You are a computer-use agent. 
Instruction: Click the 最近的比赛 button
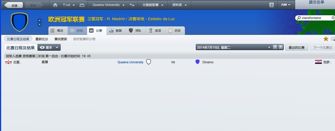297,47
